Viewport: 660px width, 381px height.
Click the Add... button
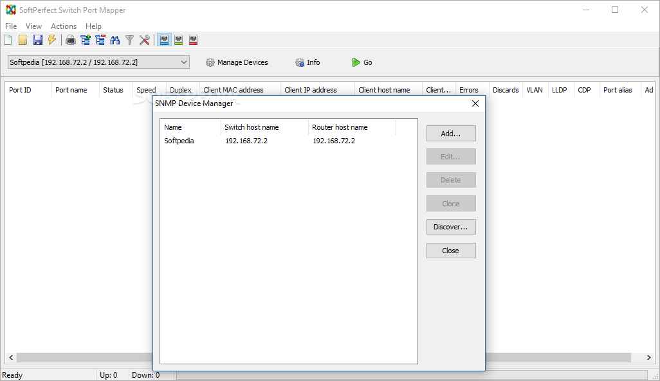[x=451, y=134]
